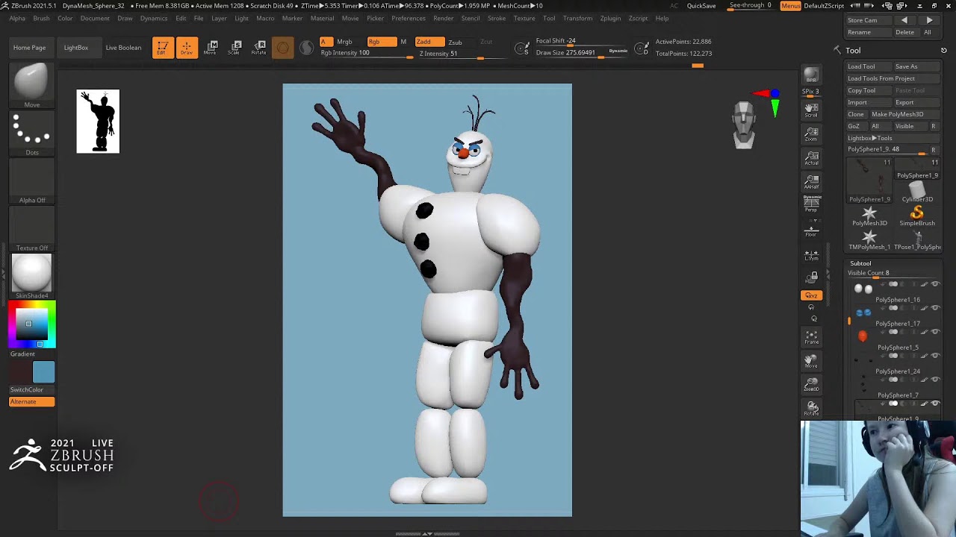Image resolution: width=956 pixels, height=537 pixels.
Task: Adjust the Rgb Intensity slider
Action: [366, 54]
